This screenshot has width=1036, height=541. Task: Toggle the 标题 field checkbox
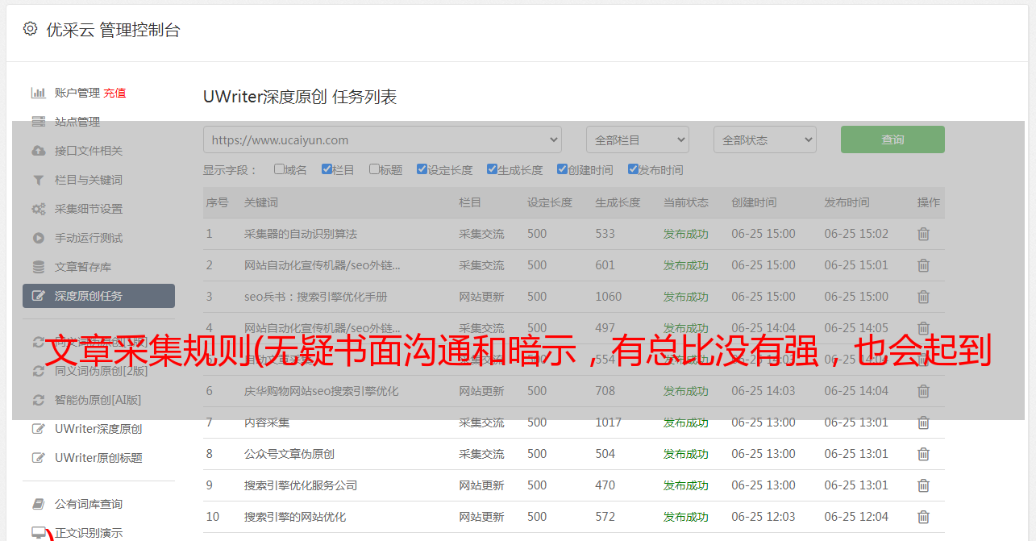coord(374,169)
